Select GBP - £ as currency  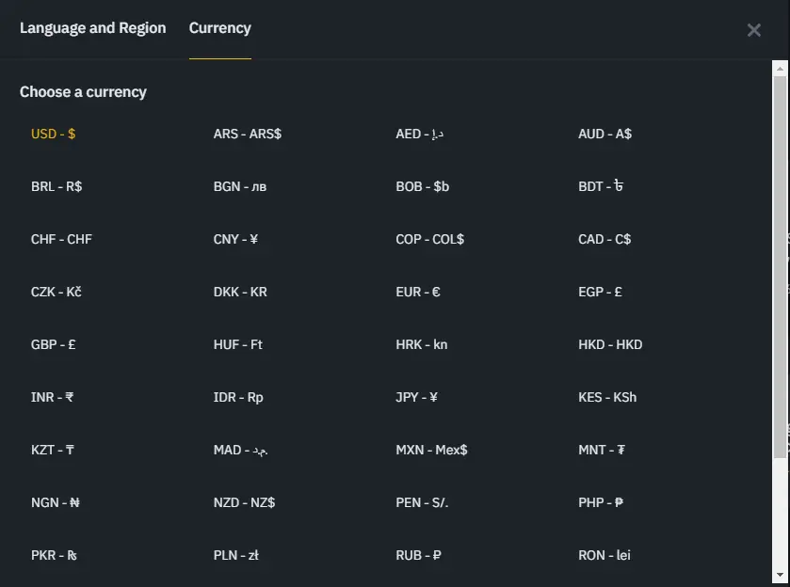[x=54, y=345]
